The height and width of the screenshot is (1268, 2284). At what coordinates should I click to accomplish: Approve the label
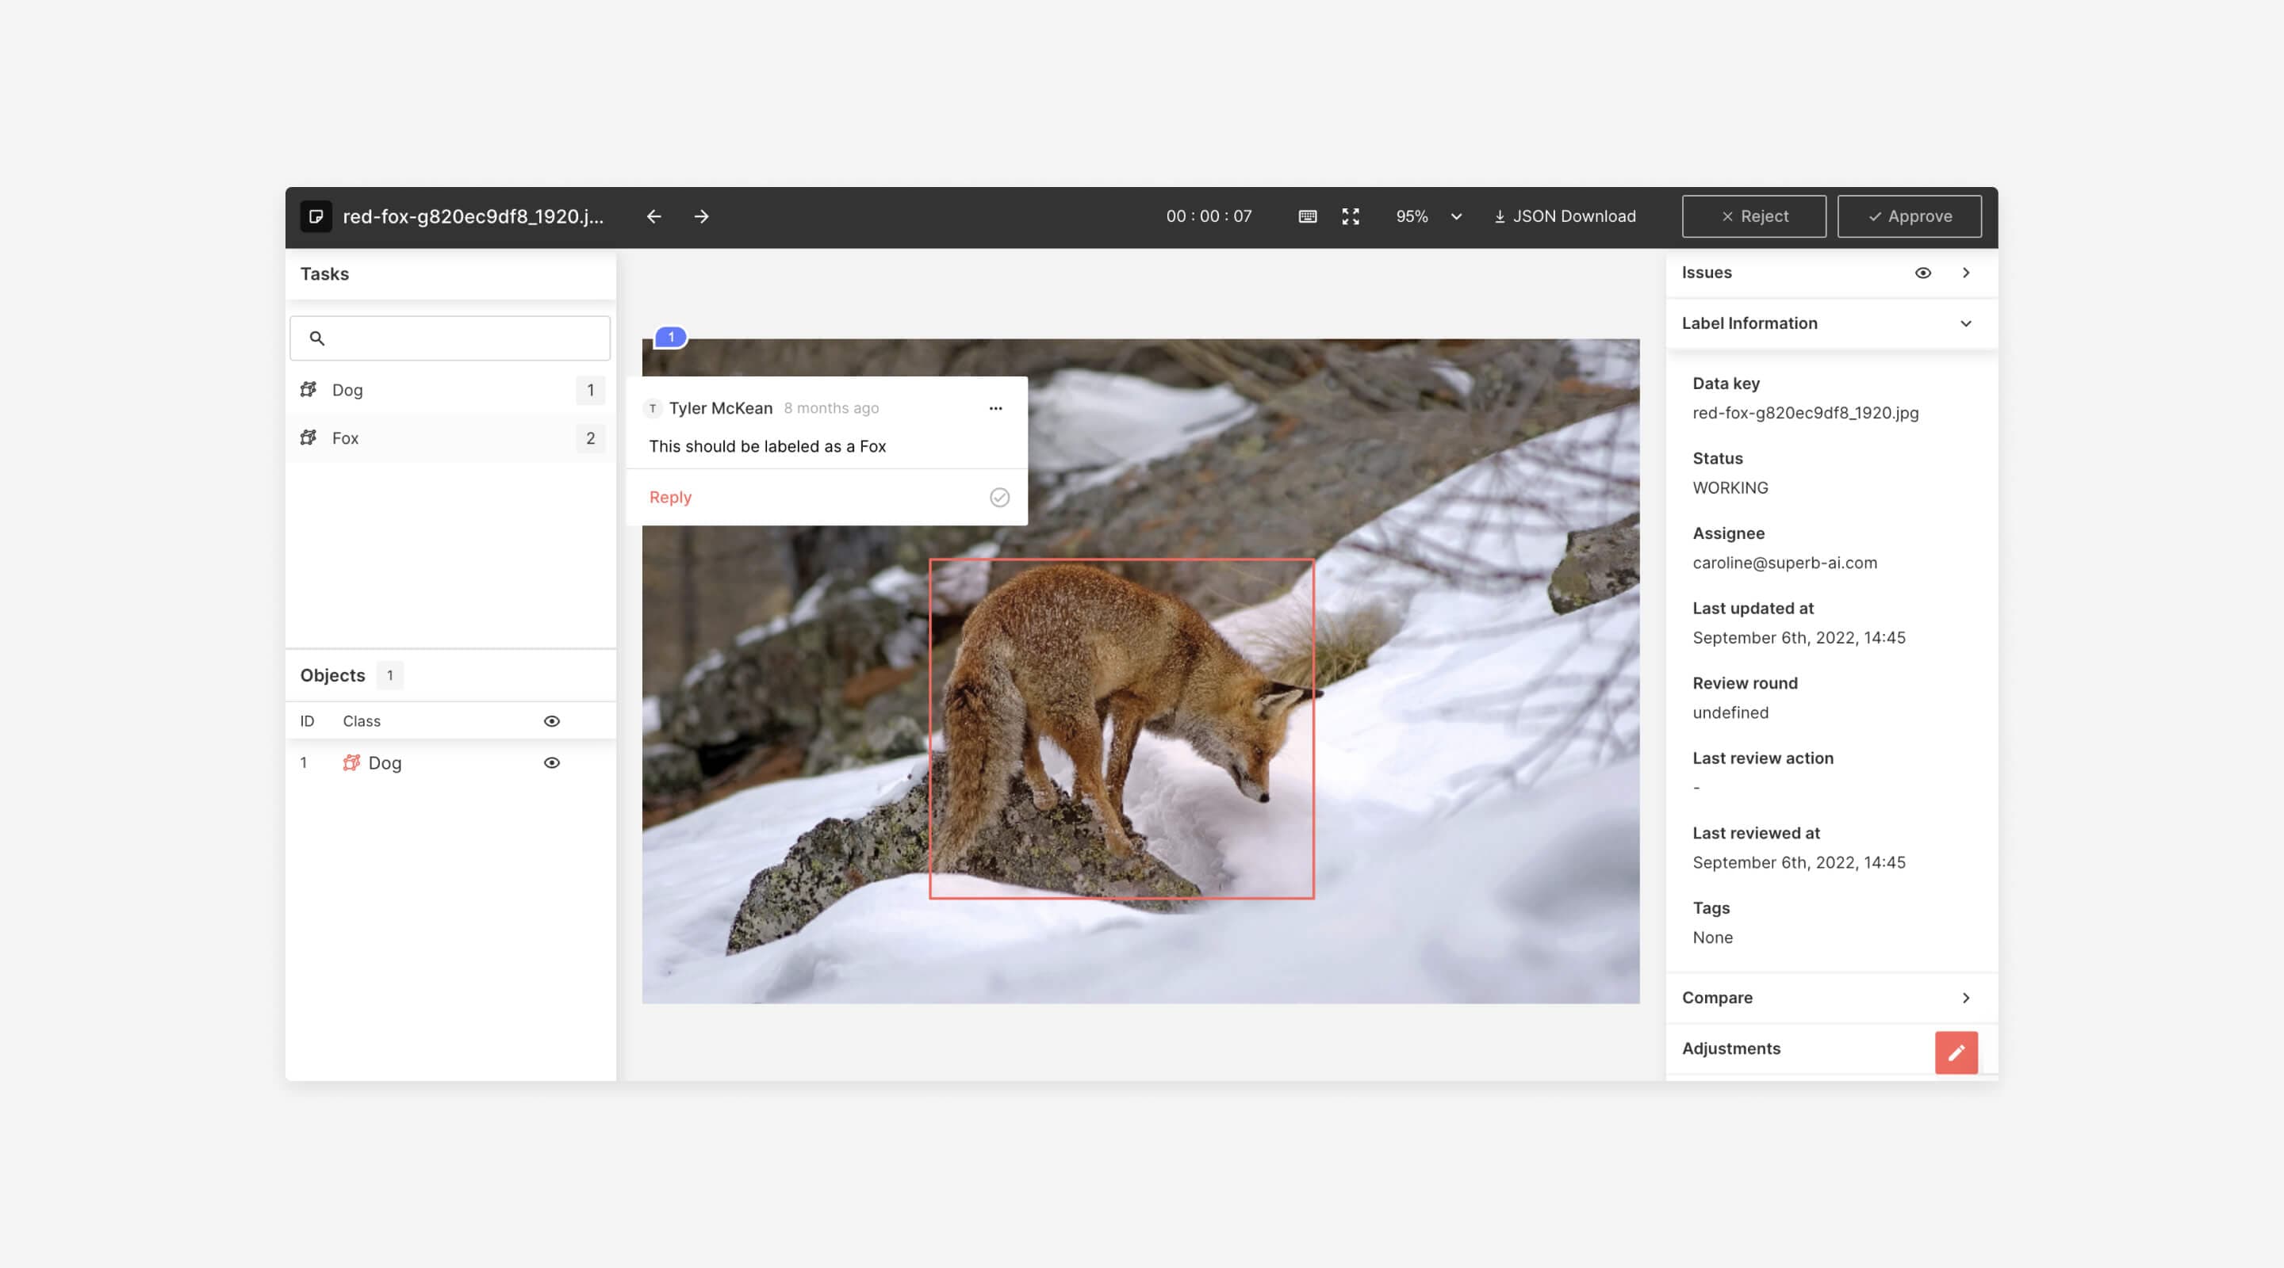[1909, 216]
